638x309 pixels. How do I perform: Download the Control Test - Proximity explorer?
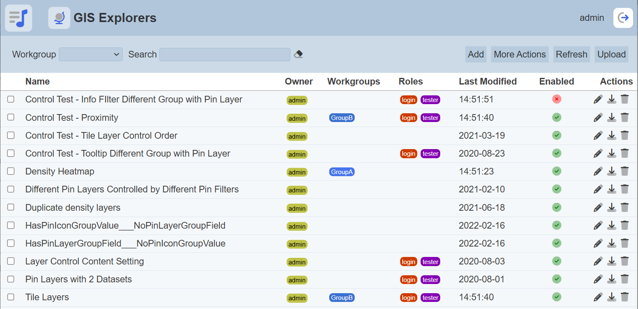coord(611,117)
